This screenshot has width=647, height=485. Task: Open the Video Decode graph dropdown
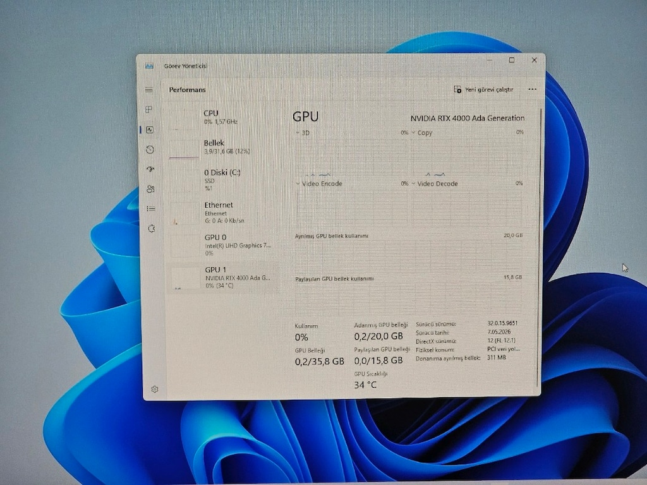coord(435,184)
